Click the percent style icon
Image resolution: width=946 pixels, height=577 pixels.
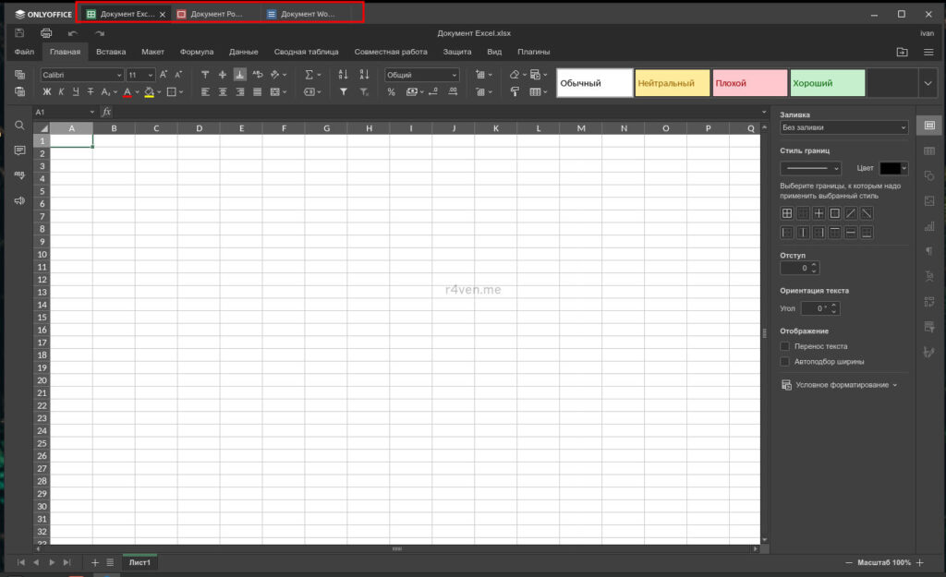click(391, 91)
